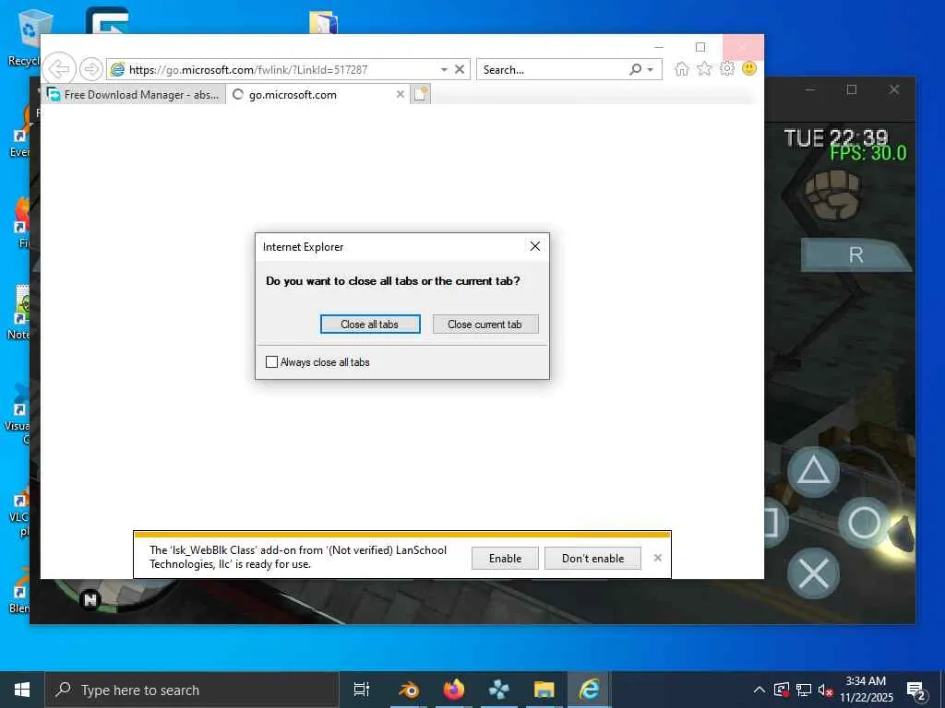Image resolution: width=945 pixels, height=708 pixels.
Task: Close the add-on notification bar
Action: click(x=657, y=558)
